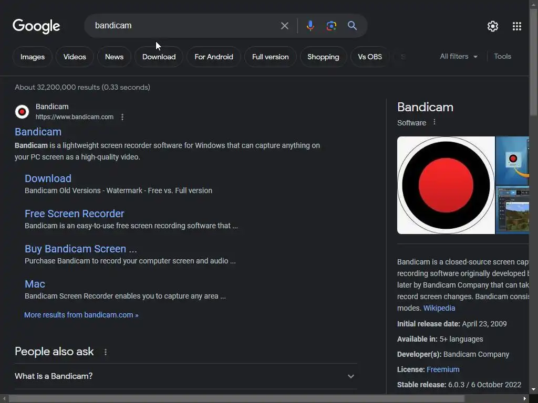Image resolution: width=538 pixels, height=403 pixels.
Task: Open three-dot menu next to Software label
Action: click(434, 122)
